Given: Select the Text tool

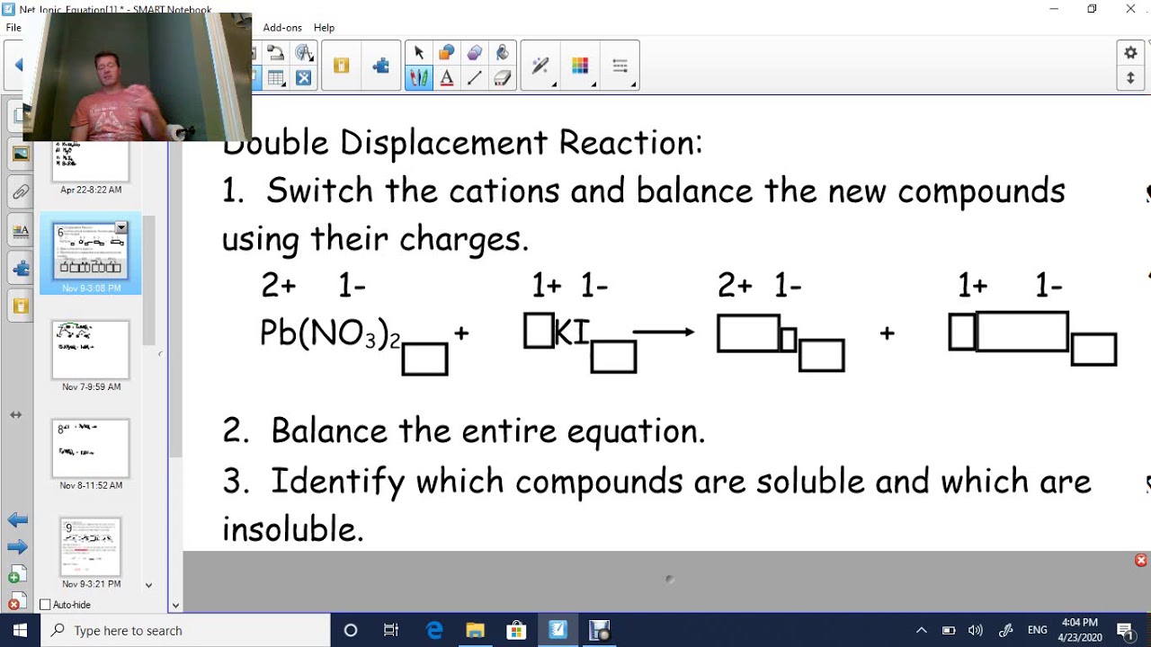Looking at the screenshot, I should click(446, 78).
